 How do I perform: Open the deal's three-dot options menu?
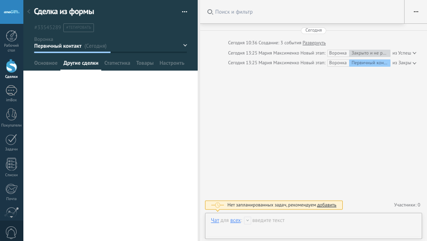click(x=184, y=12)
